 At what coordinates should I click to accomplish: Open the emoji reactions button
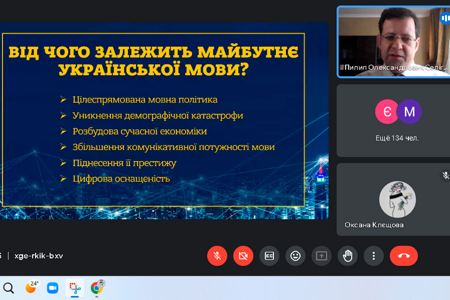pyautogui.click(x=295, y=256)
